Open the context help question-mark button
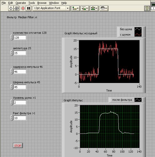Image resolution: width=155 pixels, height=157 pixels. [x=147, y=8]
